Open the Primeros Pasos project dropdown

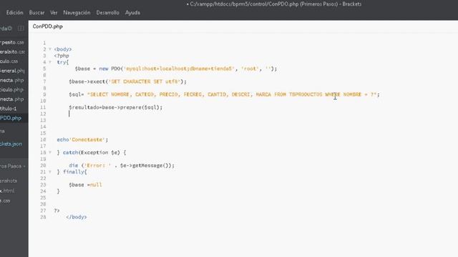tap(13, 166)
